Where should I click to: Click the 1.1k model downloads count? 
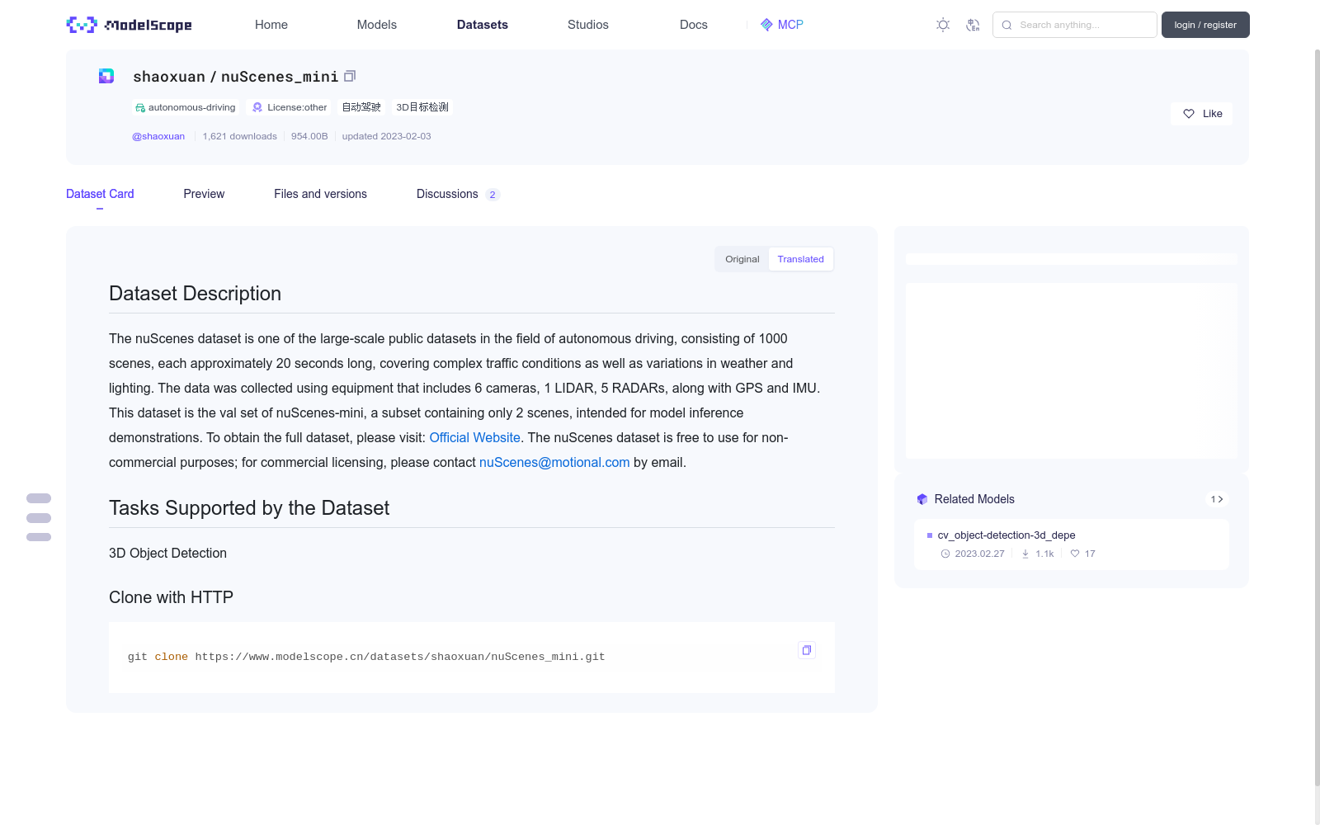click(1044, 554)
